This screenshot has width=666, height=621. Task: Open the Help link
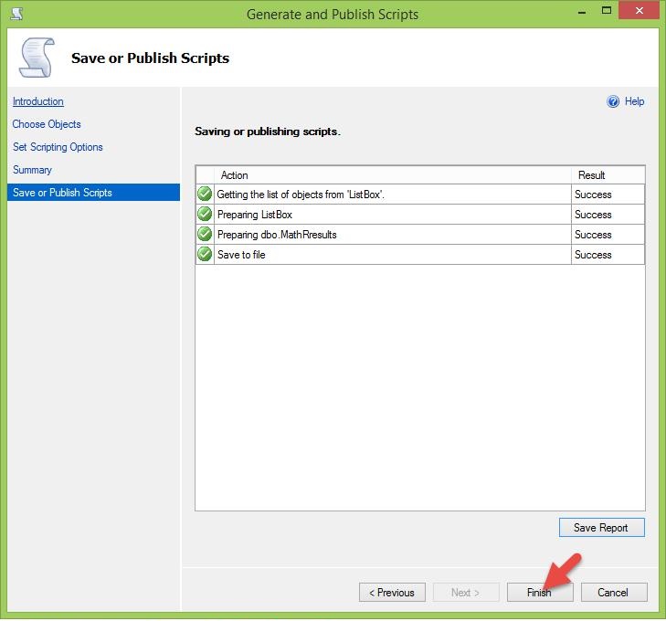tap(634, 101)
